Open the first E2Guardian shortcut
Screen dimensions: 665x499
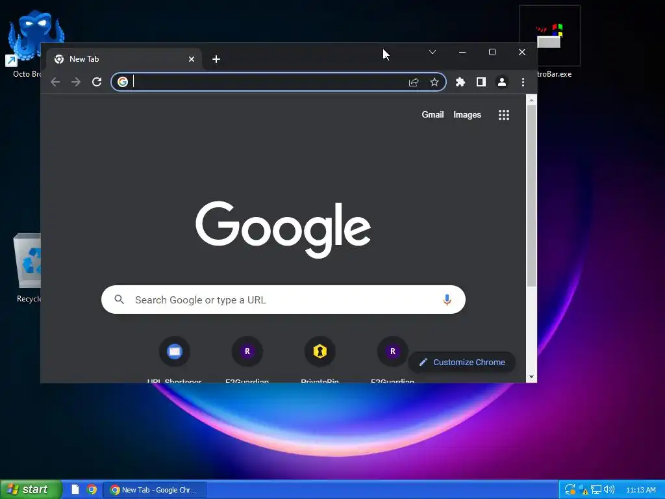point(247,359)
